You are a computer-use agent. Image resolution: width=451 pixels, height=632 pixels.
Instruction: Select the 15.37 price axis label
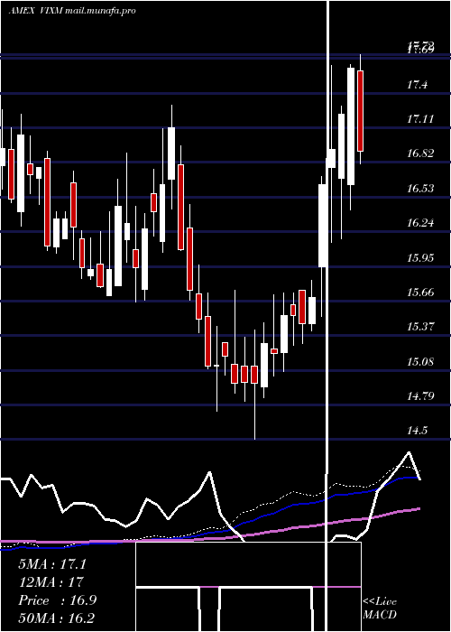tap(420, 326)
